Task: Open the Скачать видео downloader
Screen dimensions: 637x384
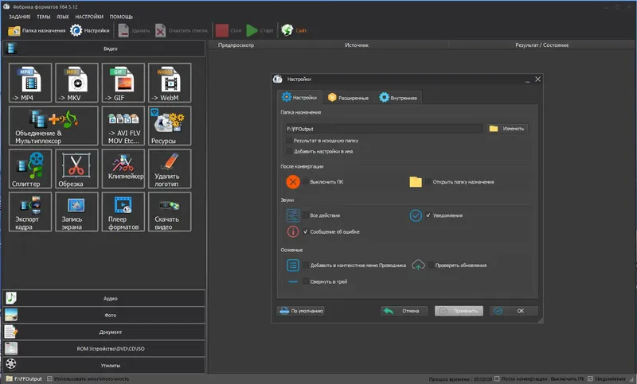Action: (170, 211)
